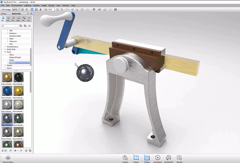Select the Material Graph tree entry
The height and width of the screenshot is (163, 240).
15,57
